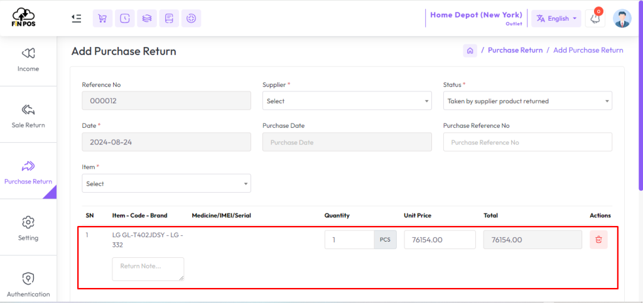Open the clock shortcut in the toolbar
This screenshot has height=303, width=643.
125,18
